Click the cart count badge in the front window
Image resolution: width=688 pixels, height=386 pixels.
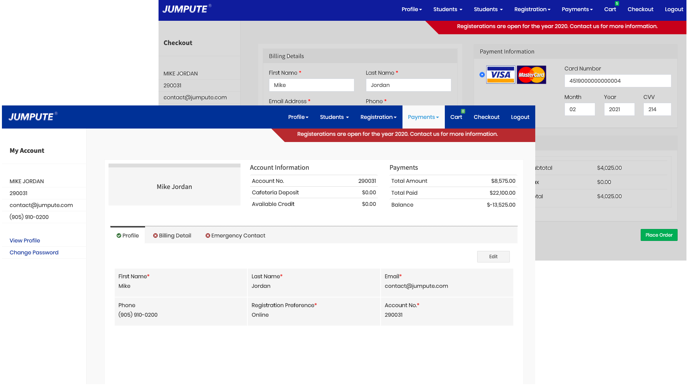tap(463, 111)
